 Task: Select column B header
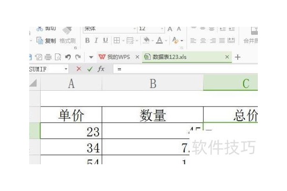click(153, 84)
